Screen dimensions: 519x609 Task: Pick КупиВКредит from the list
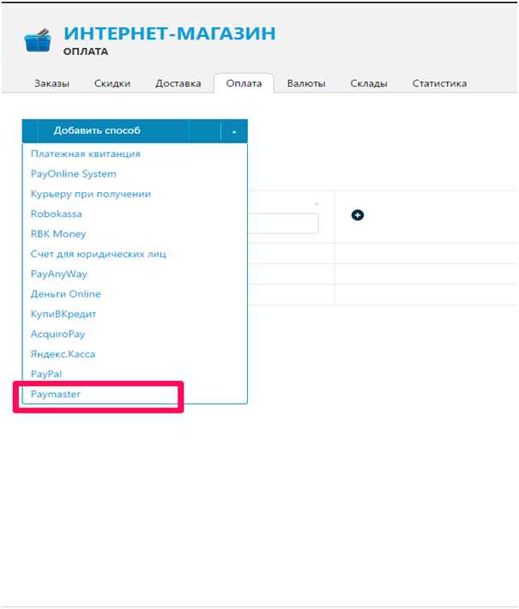coord(65,314)
